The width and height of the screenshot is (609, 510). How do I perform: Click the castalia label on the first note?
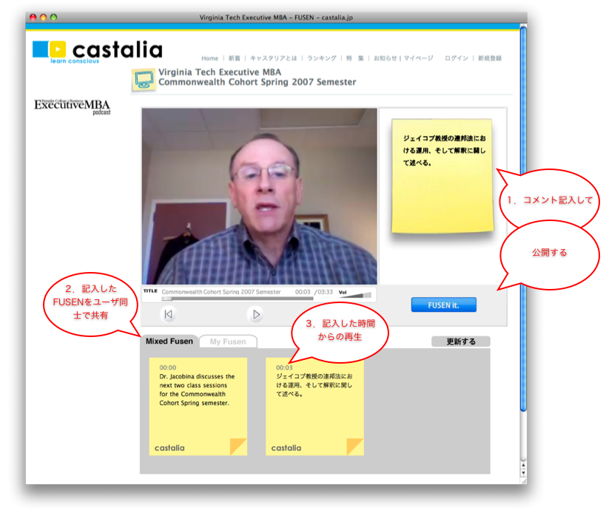click(169, 448)
